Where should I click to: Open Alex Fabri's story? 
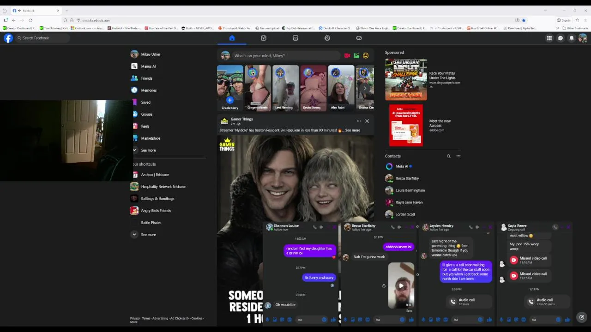click(x=341, y=88)
